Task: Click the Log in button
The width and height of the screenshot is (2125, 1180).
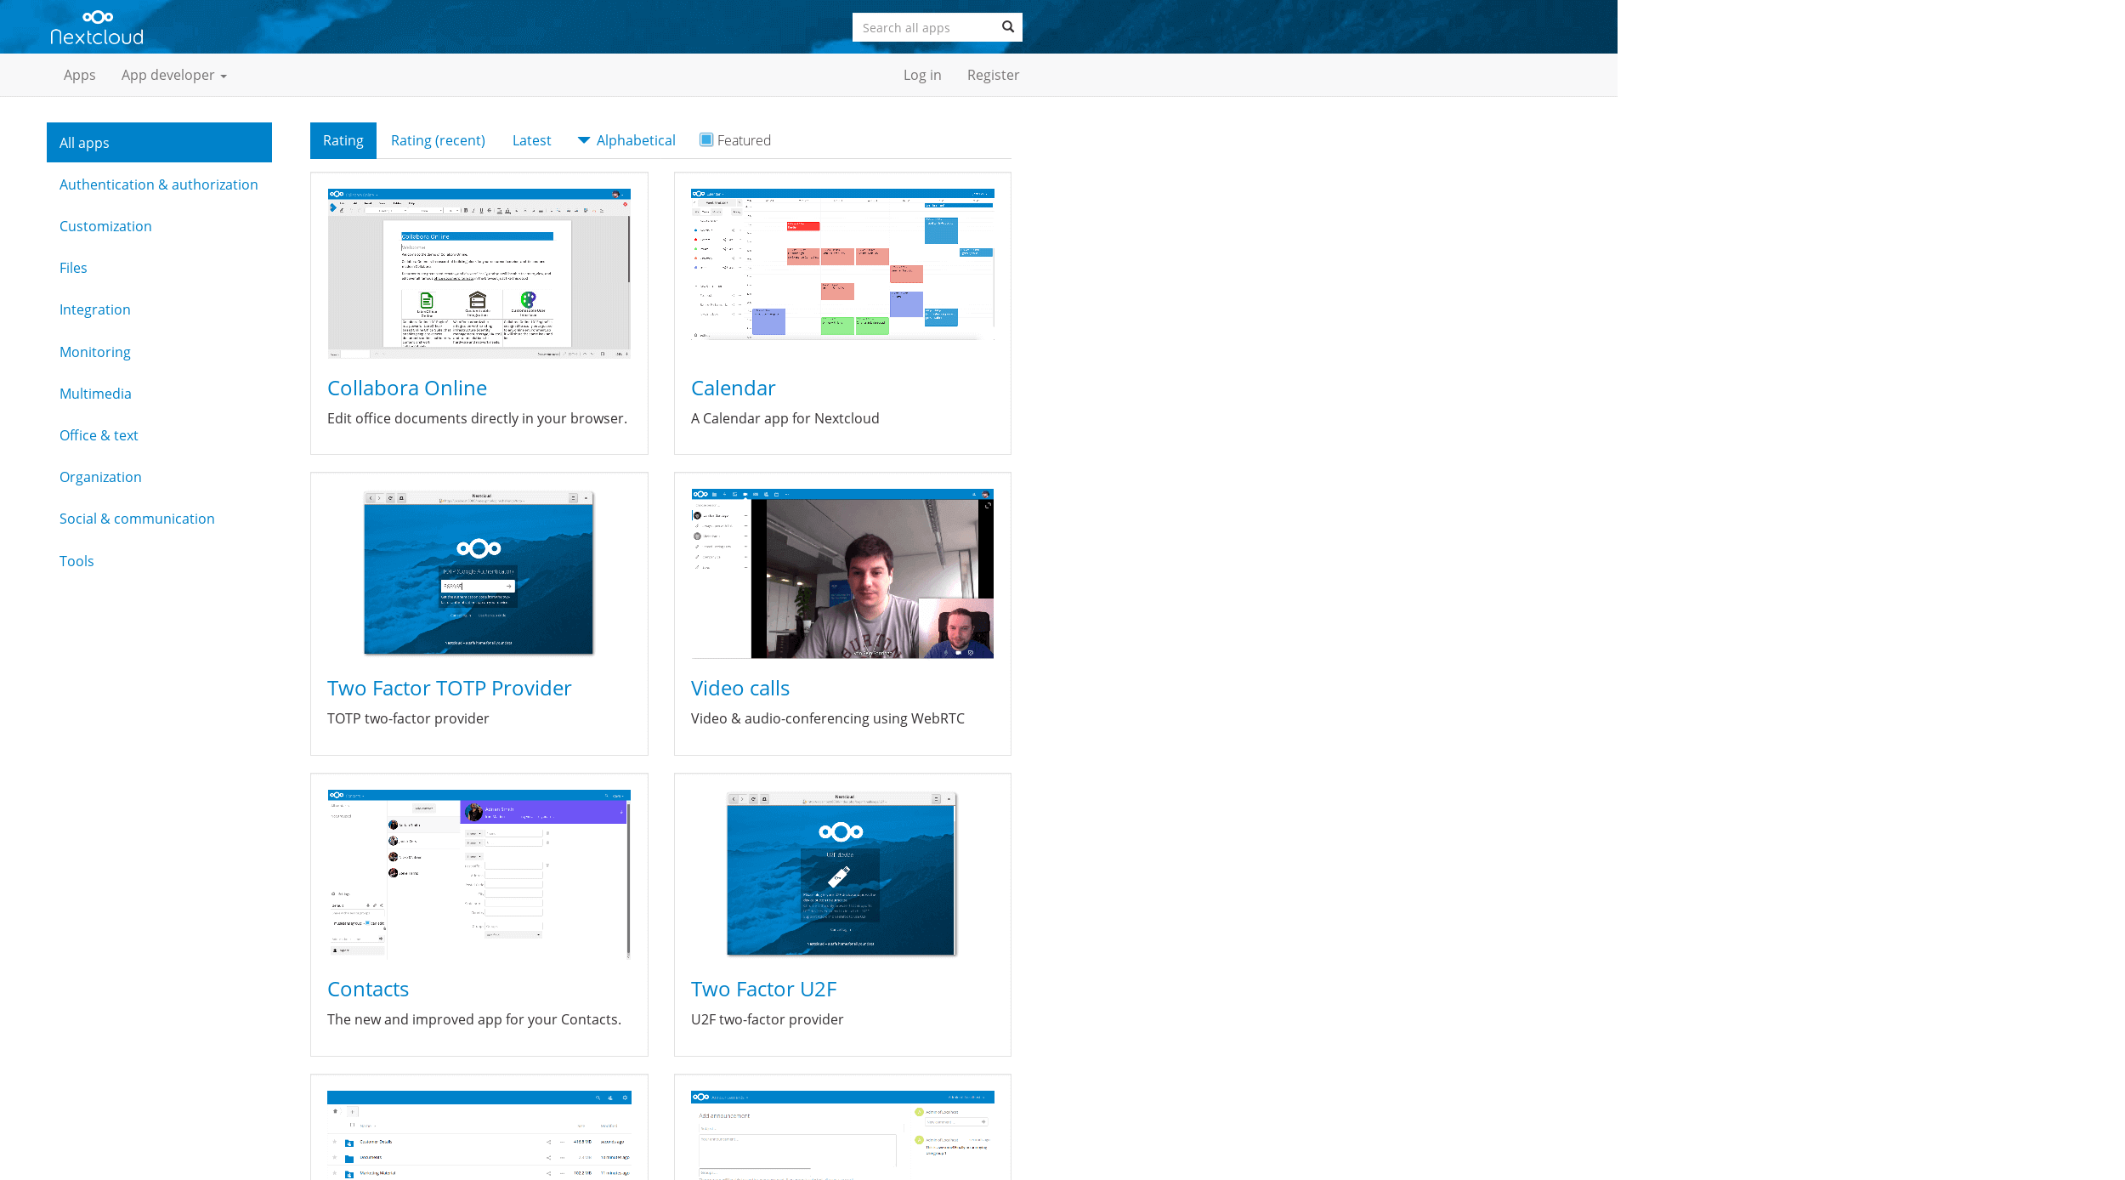Action: tap(922, 74)
